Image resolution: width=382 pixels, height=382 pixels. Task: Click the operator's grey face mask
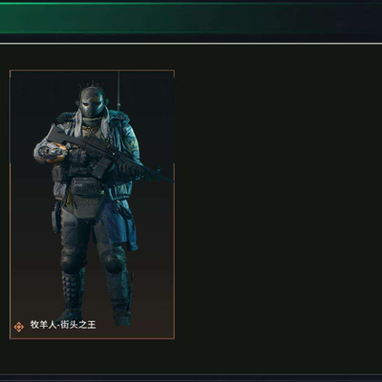(92, 102)
